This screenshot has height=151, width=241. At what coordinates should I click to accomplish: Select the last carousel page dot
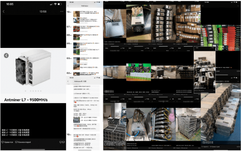(x=41, y=91)
